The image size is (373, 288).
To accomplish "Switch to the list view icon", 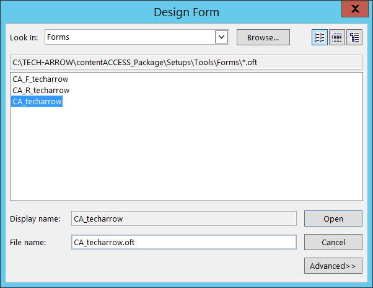I will pyautogui.click(x=320, y=37).
